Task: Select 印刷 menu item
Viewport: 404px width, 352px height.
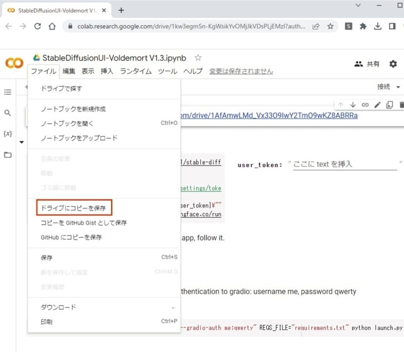Action: (x=104, y=322)
